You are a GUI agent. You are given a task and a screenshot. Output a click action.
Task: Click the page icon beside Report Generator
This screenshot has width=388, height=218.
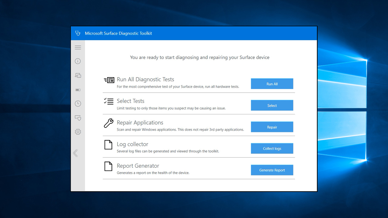108,166
